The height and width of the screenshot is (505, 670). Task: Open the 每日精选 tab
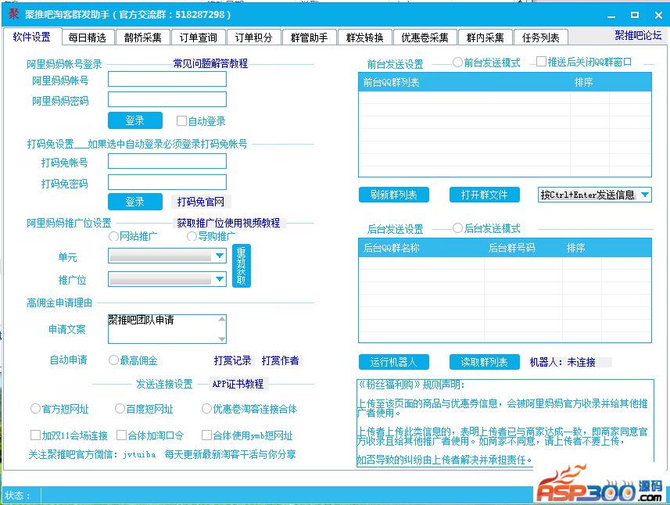[87, 38]
